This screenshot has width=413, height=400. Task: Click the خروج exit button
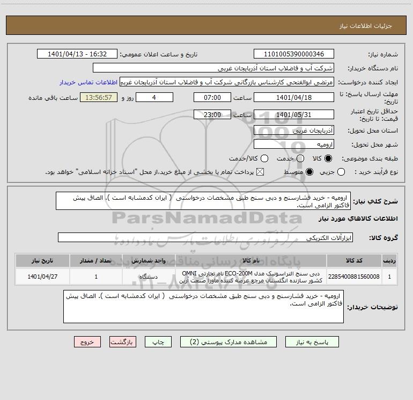point(87,342)
